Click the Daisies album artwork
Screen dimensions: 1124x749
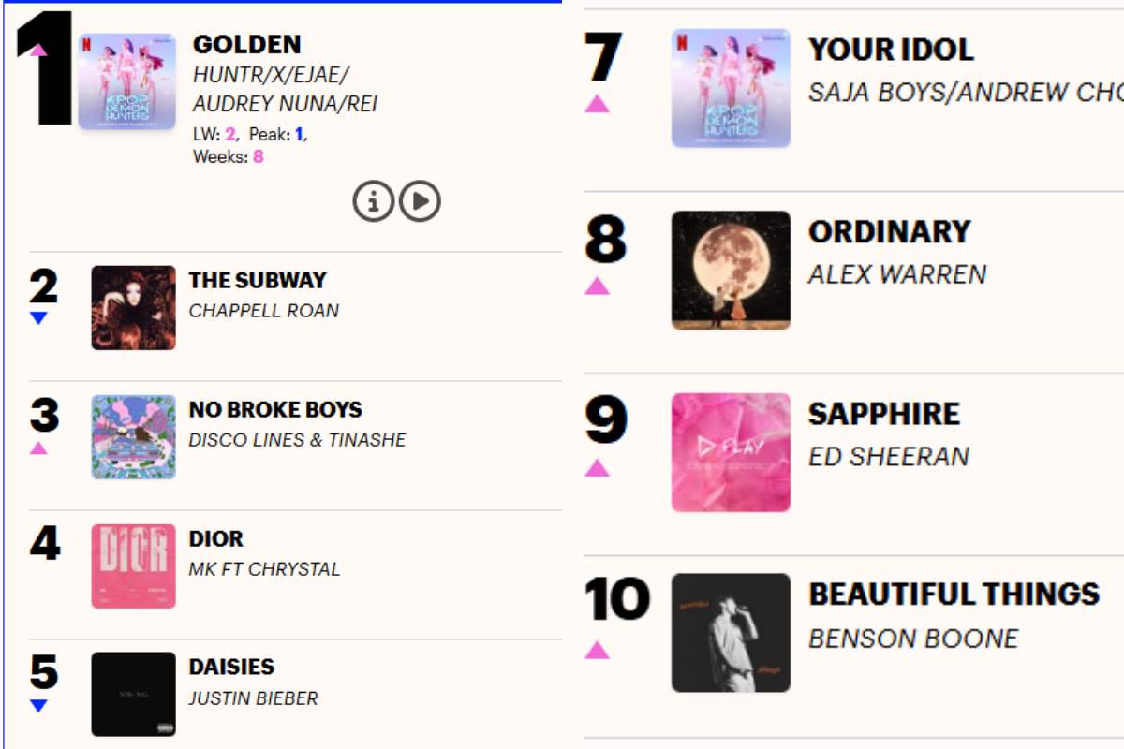point(132,695)
